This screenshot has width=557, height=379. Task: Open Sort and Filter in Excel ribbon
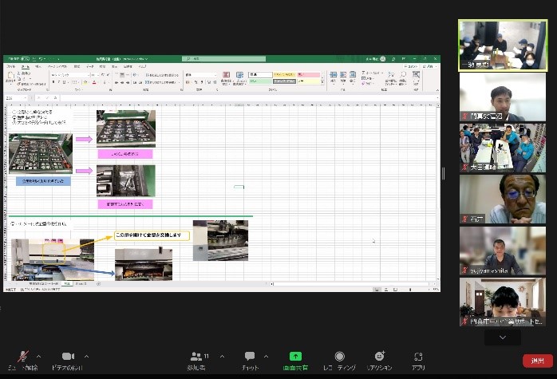[391, 77]
